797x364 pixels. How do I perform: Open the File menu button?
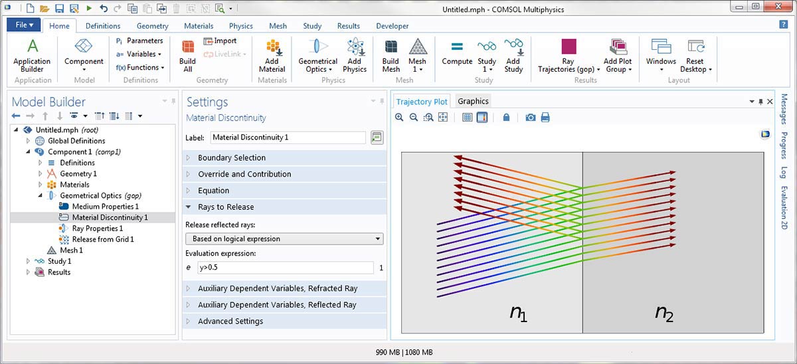tap(25, 25)
